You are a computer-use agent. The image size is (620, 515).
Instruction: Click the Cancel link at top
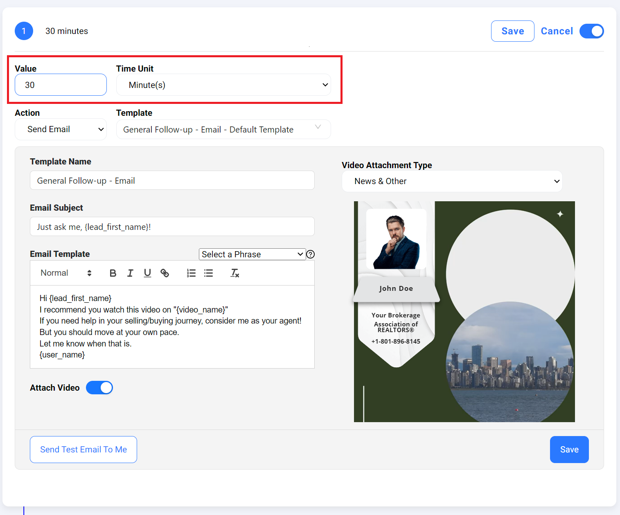[x=557, y=31]
